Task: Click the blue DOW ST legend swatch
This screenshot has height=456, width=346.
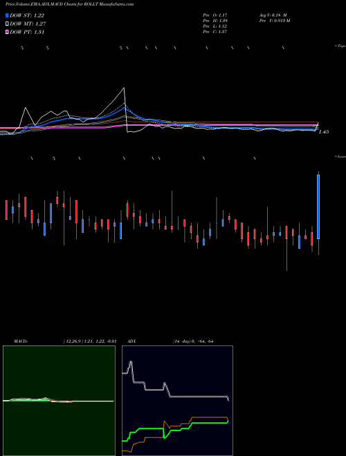Action: (7, 15)
